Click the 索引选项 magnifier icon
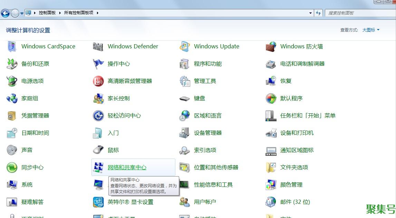The width and height of the screenshot is (396, 218). 184,150
